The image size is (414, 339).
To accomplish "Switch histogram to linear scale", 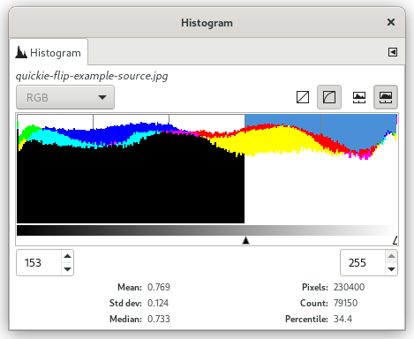I will pos(303,97).
